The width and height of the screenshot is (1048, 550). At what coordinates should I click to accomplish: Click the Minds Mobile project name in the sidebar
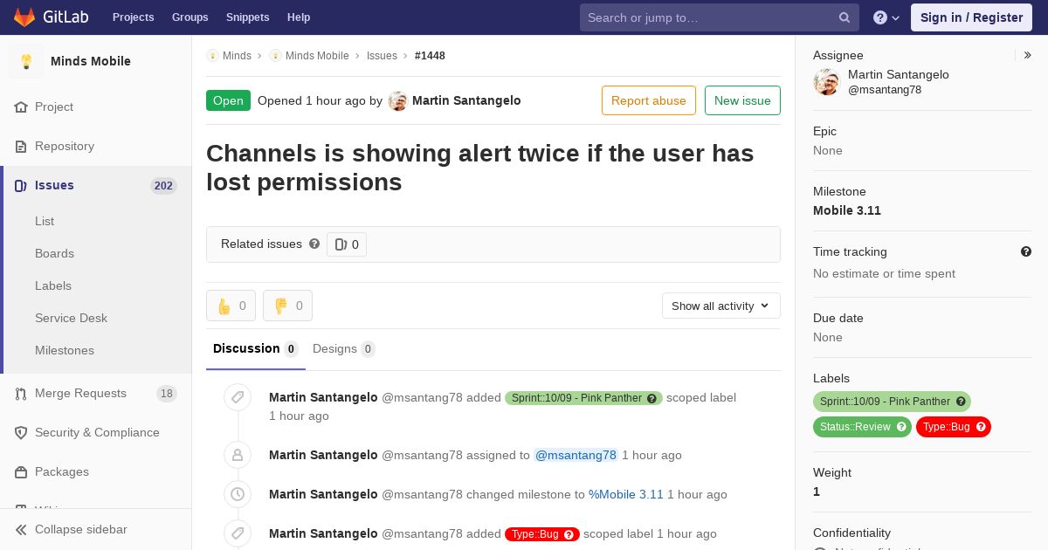point(91,61)
